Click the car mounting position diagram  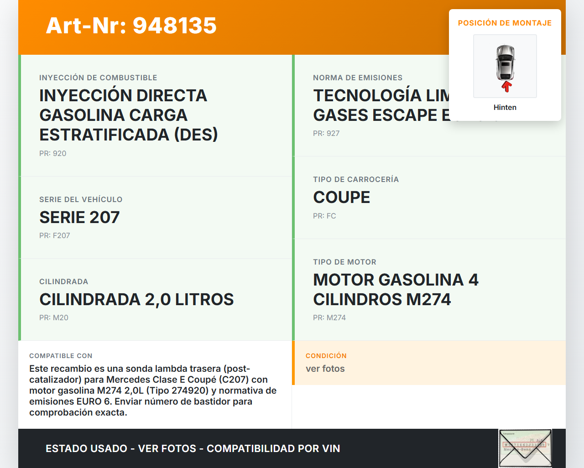point(505,66)
